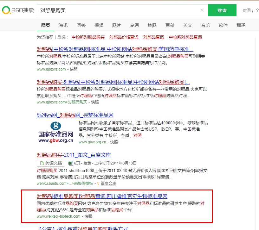Click the 国家标准品网 logo thumbnail
Image resolution: width=259 pixels, height=230 pixels.
56,132
